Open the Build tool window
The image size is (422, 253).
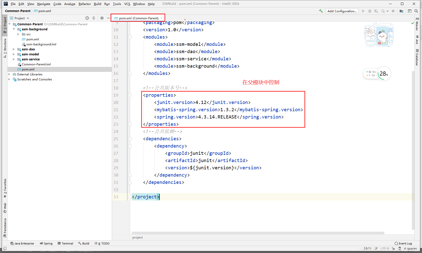pyautogui.click(x=84, y=243)
